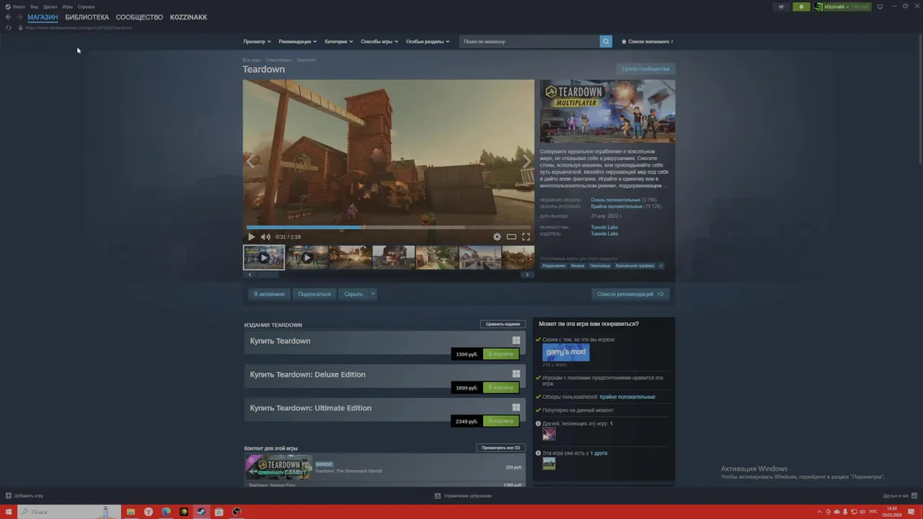Open File Explorer from taskbar
This screenshot has width=923, height=519.
pyautogui.click(x=131, y=512)
